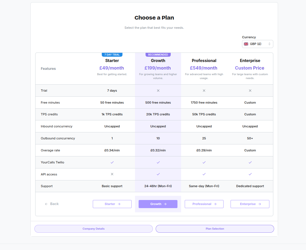This screenshot has width=306, height=250.
Task: Choose the Starter plan button
Action: coord(112,204)
